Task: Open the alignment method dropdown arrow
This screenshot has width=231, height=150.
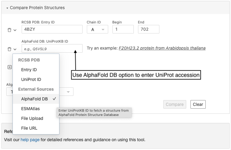Action: coord(68,92)
